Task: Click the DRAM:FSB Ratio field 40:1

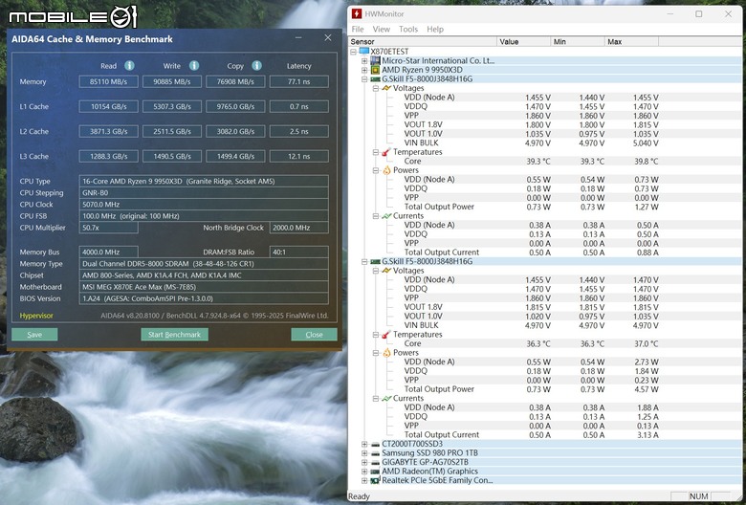Action: click(x=298, y=252)
